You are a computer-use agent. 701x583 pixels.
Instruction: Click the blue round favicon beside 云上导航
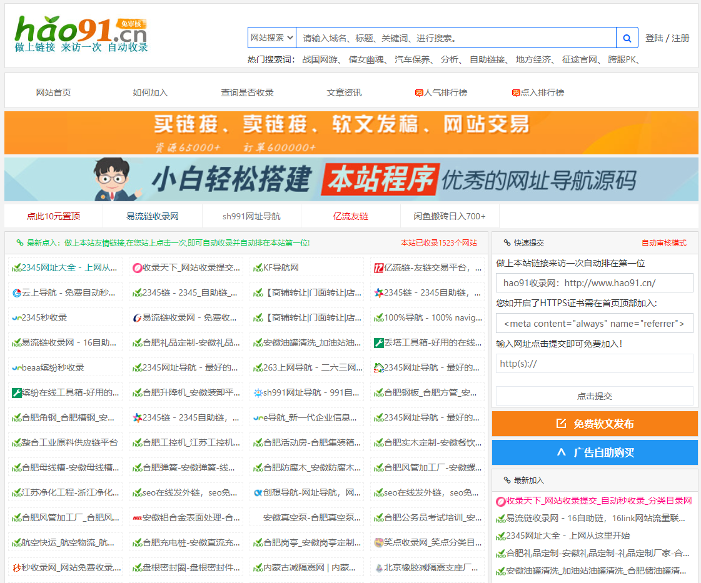pyautogui.click(x=17, y=292)
